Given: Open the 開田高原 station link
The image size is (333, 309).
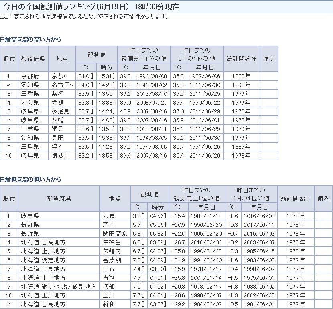Looking at the screenshot, I should coord(115,234).
